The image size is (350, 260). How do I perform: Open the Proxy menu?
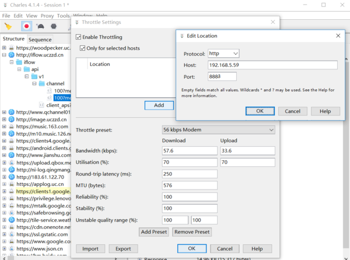[47, 16]
